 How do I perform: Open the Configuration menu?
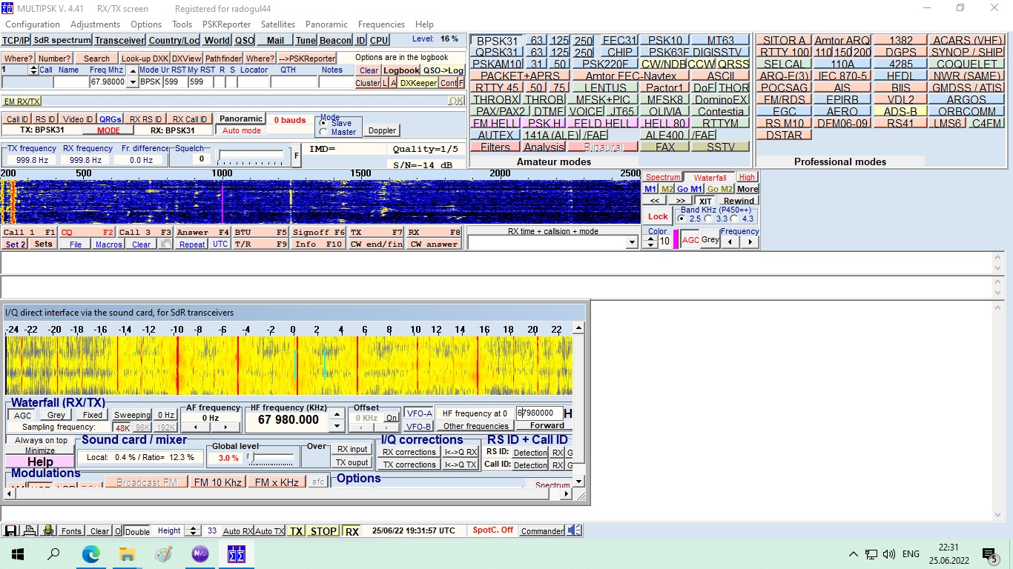(x=33, y=24)
